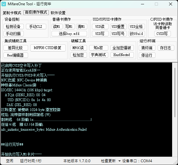Click the UID写 button
The height and width of the screenshot is (165, 178).
tap(100, 34)
